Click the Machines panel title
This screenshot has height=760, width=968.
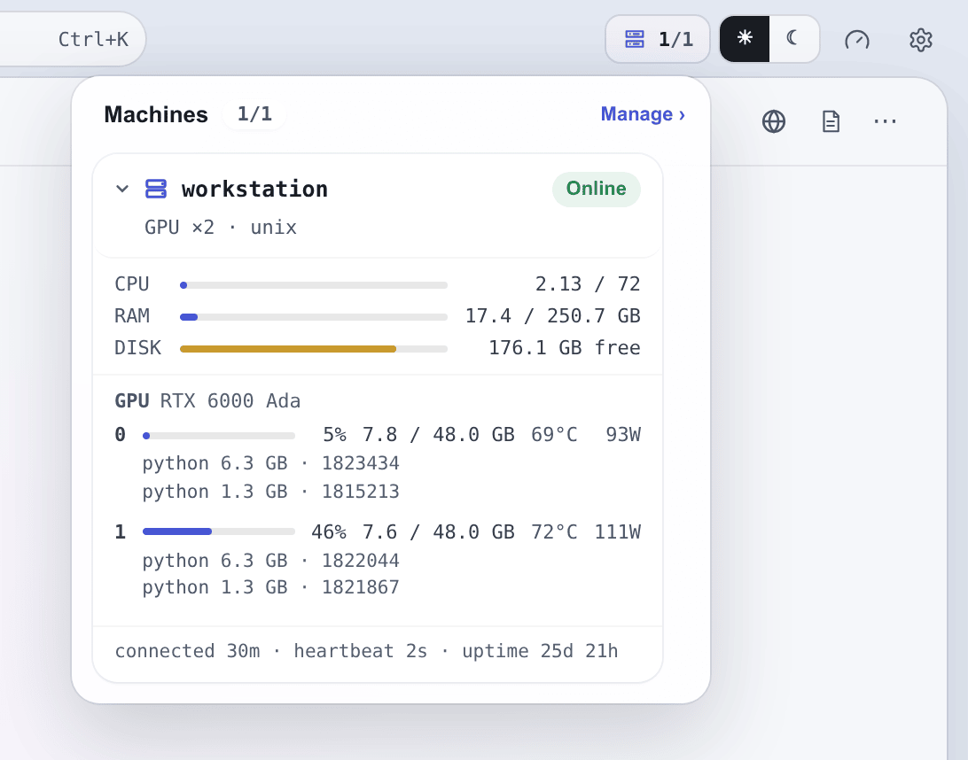pyautogui.click(x=156, y=114)
